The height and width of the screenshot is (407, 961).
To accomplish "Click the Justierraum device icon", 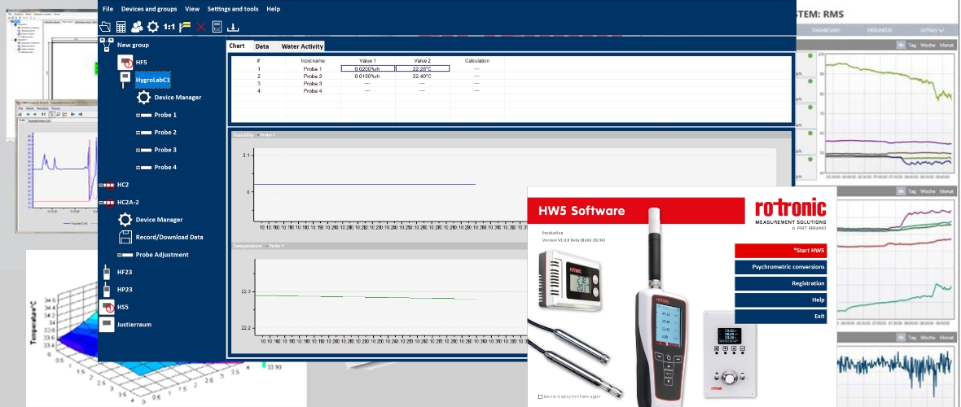I will [107, 324].
